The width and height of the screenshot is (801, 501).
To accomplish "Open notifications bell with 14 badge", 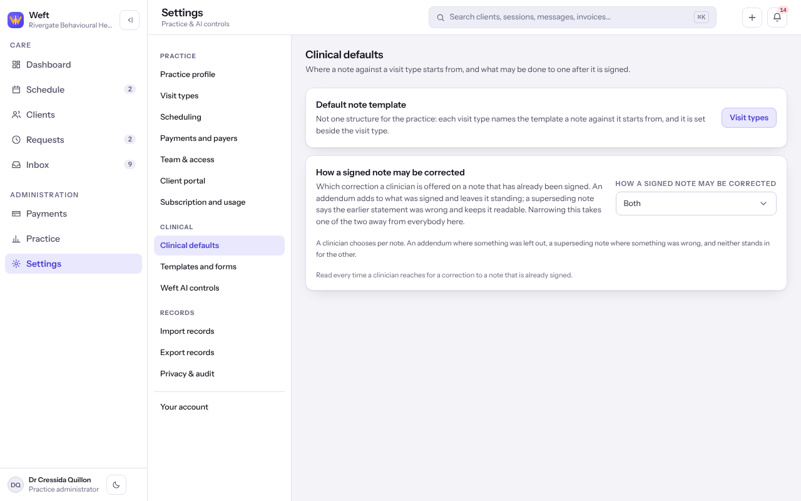I will point(777,18).
